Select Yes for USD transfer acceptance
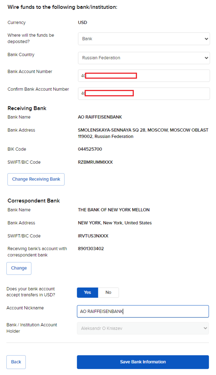 pyautogui.click(x=87, y=292)
